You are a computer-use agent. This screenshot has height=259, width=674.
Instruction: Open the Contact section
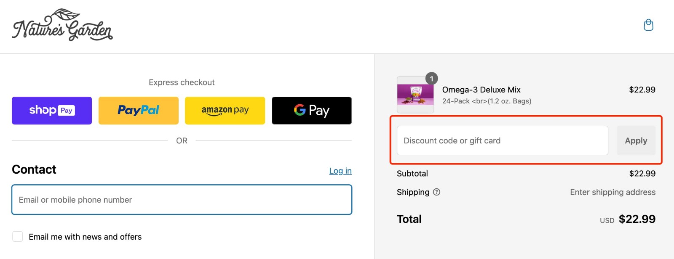pyautogui.click(x=34, y=169)
